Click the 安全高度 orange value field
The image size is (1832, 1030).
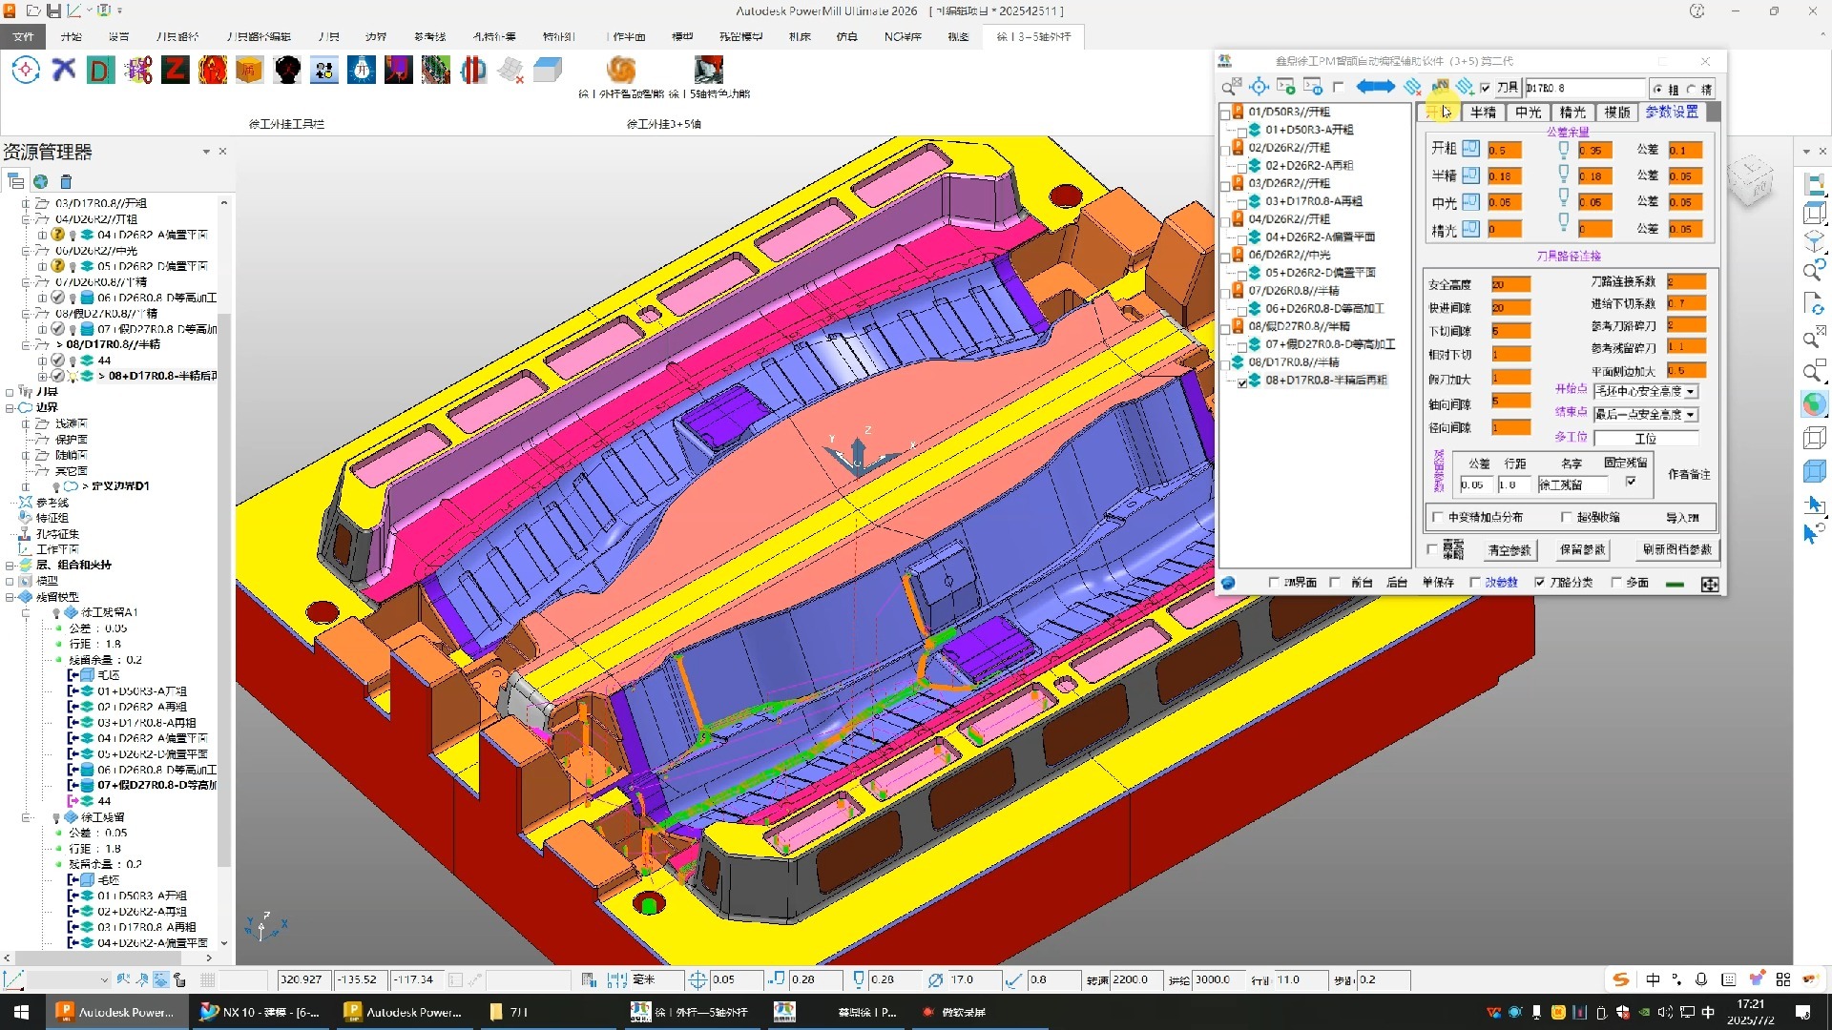[1510, 284]
